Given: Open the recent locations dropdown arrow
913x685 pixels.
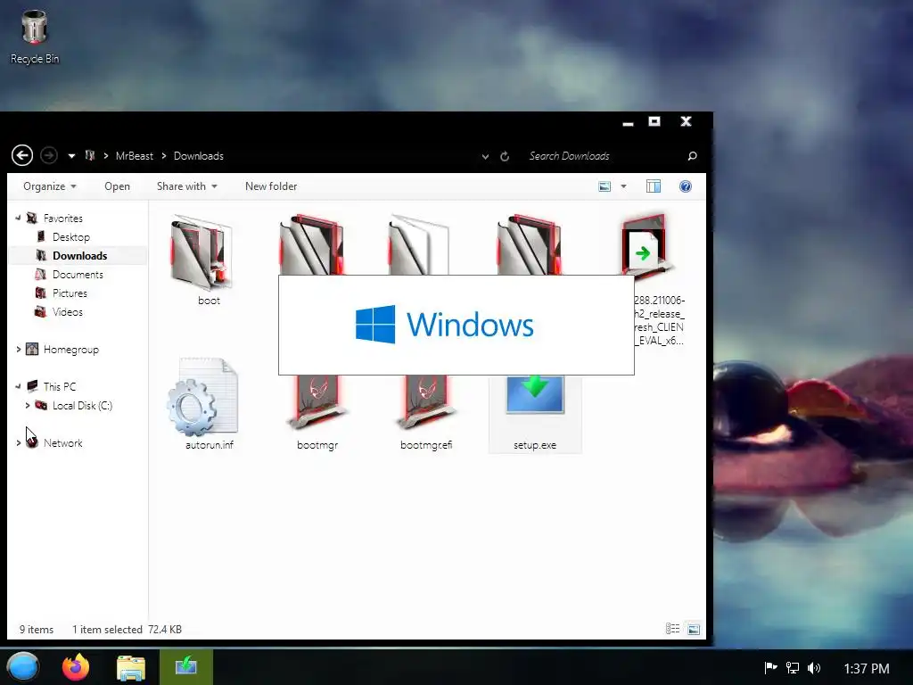Looking at the screenshot, I should click(71, 156).
